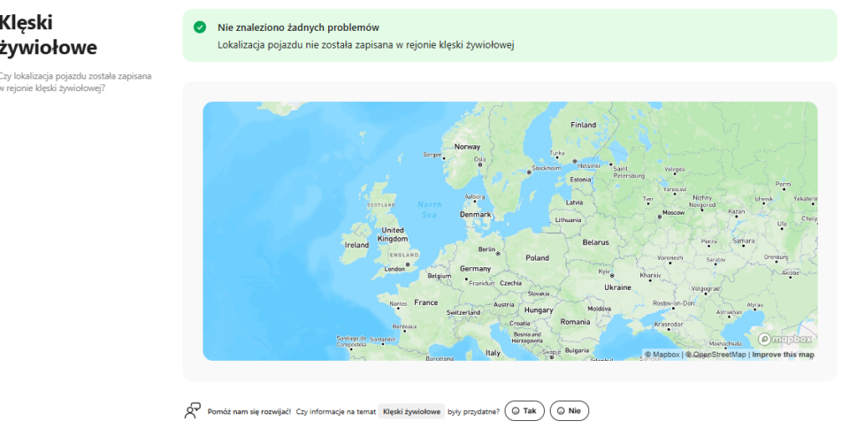Click the Stockholm city marker on map
The image size is (857, 436).
tap(528, 172)
